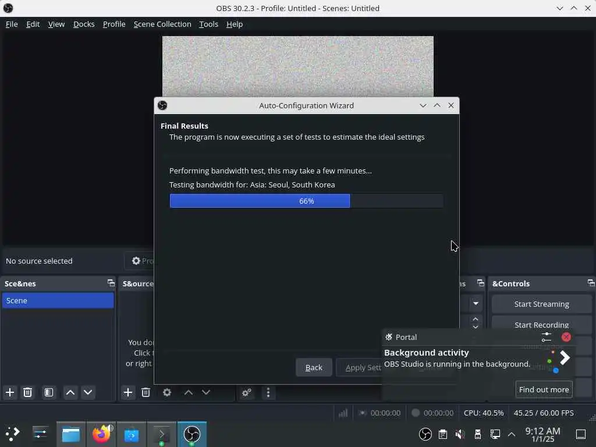Viewport: 596px width, 447px height.
Task: Open the View menu
Action: (x=56, y=24)
